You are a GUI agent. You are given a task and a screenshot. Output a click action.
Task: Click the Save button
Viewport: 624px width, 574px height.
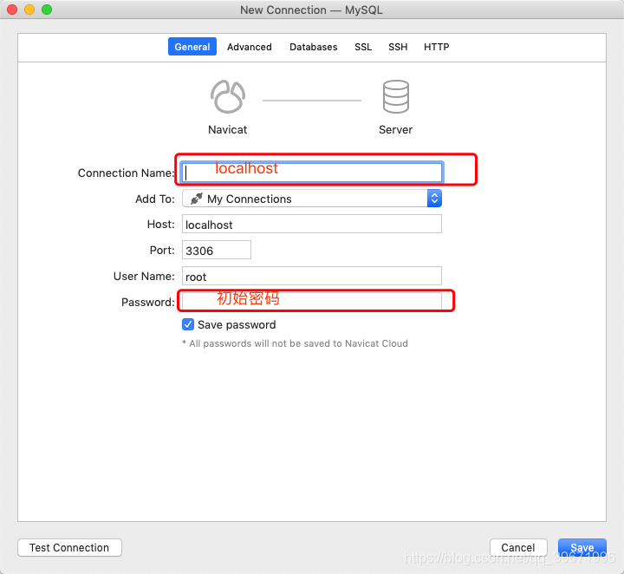tap(582, 548)
